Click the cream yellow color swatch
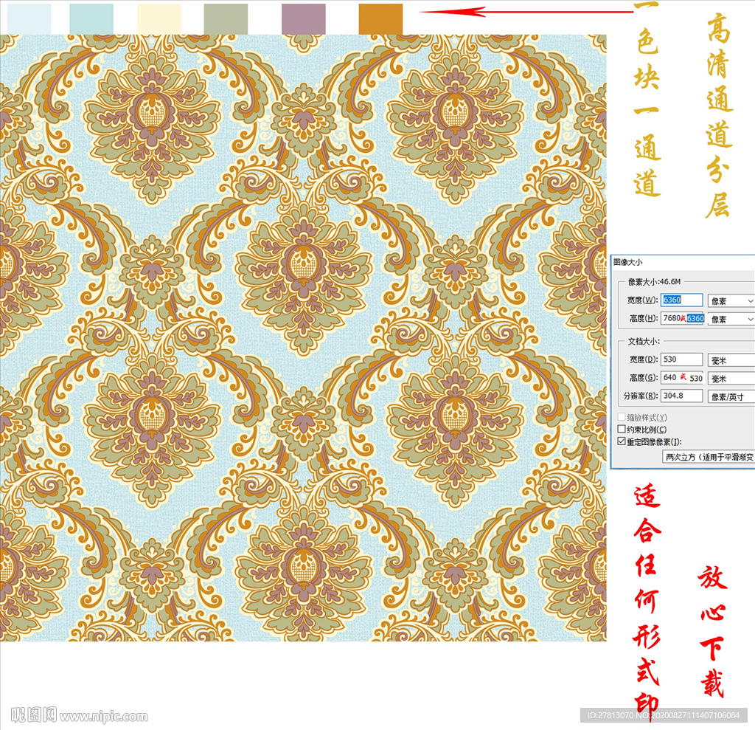The height and width of the screenshot is (730, 755). pos(159,18)
